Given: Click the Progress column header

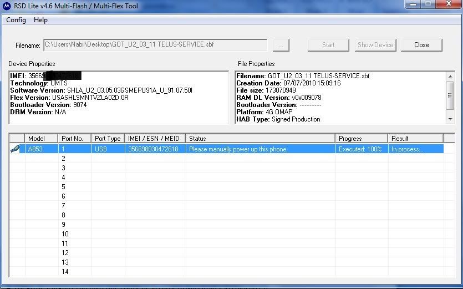Looking at the screenshot, I should 362,138.
